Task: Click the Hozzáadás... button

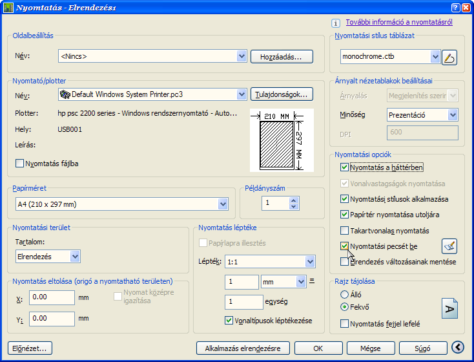Action: coord(282,57)
